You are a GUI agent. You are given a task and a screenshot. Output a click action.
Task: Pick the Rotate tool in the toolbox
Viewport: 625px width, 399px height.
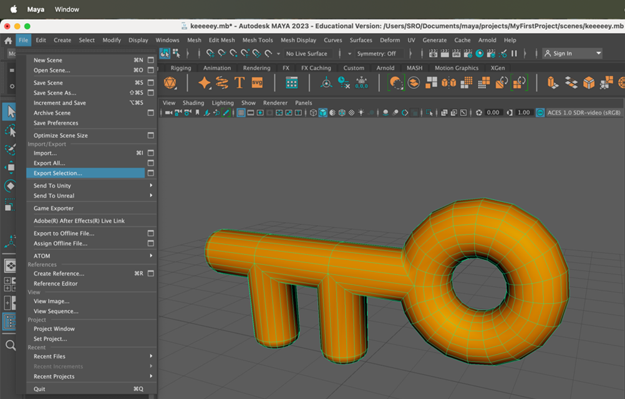point(10,186)
